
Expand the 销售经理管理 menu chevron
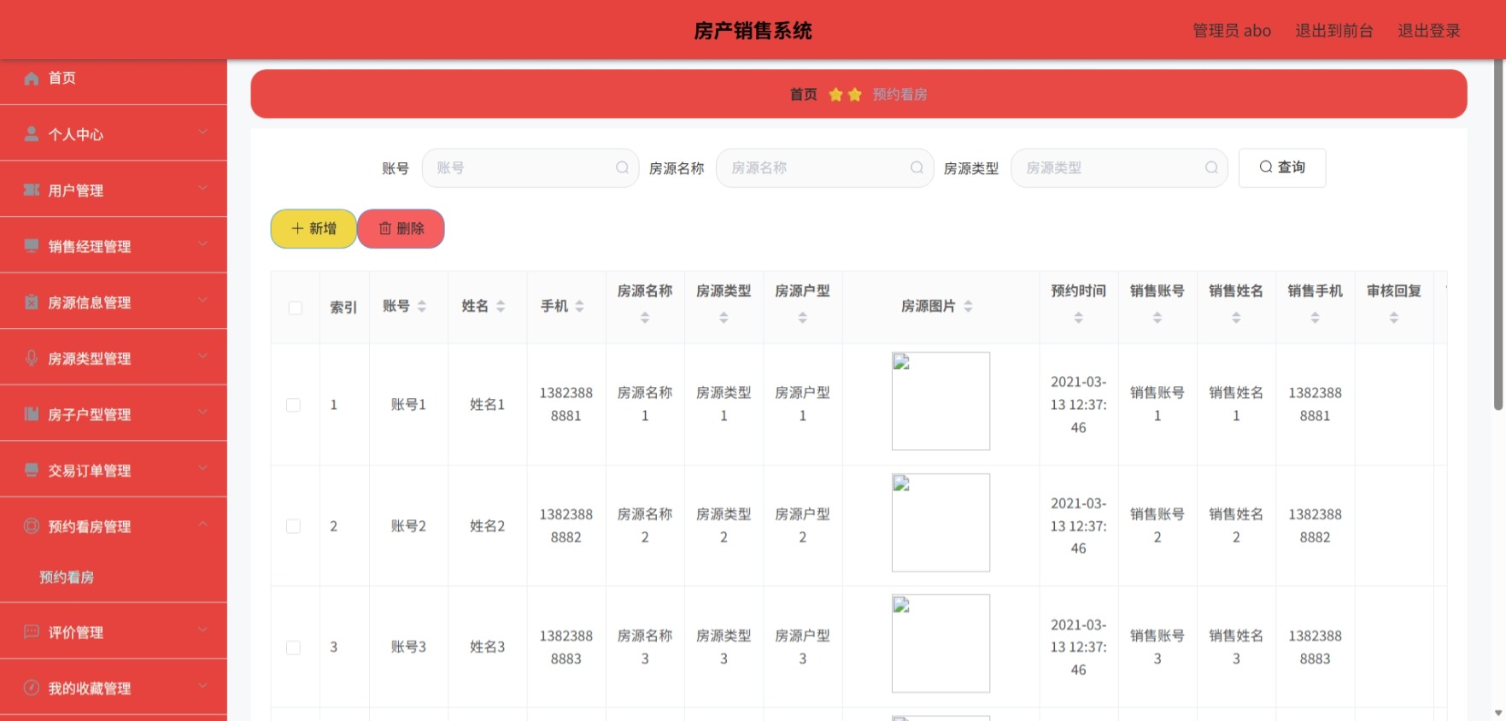click(x=203, y=243)
